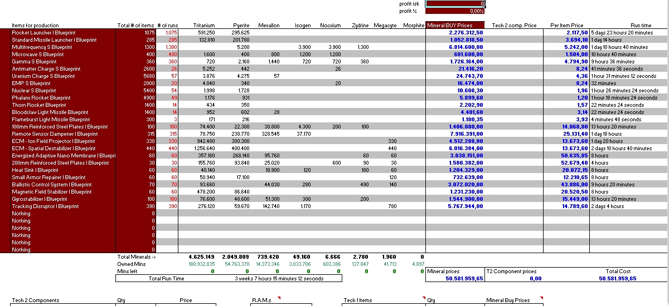Select the '41 minutes 36 seconds' run time cell
This screenshot has width=669, height=306.
click(617, 69)
